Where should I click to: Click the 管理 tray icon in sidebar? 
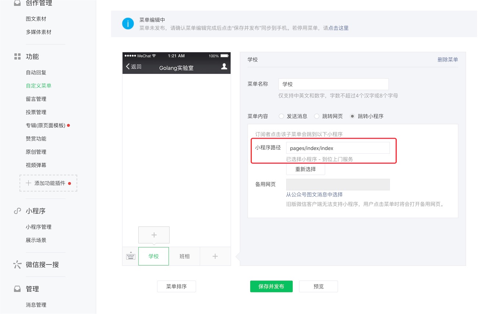point(17,289)
